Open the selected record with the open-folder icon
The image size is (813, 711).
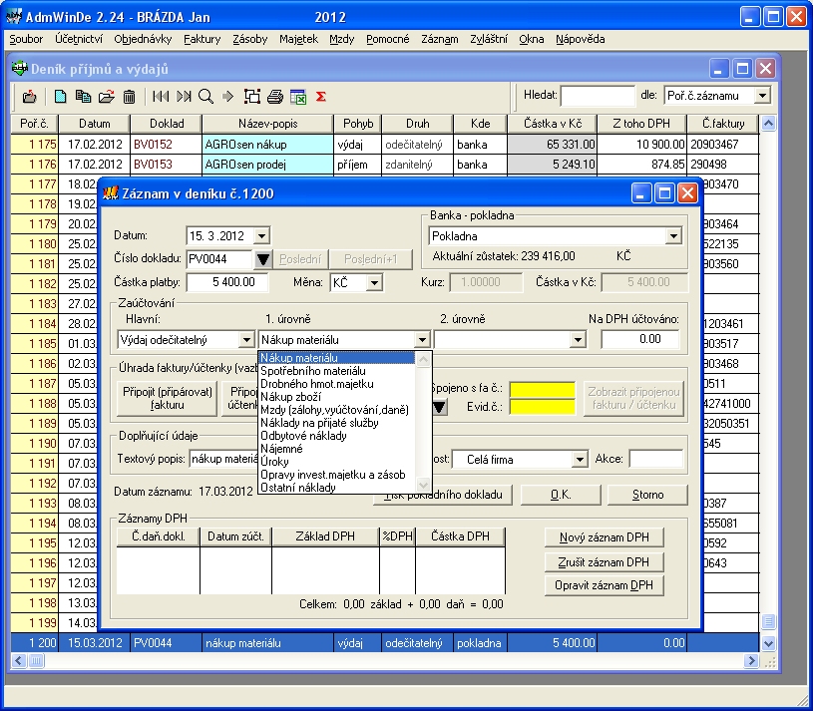point(107,97)
